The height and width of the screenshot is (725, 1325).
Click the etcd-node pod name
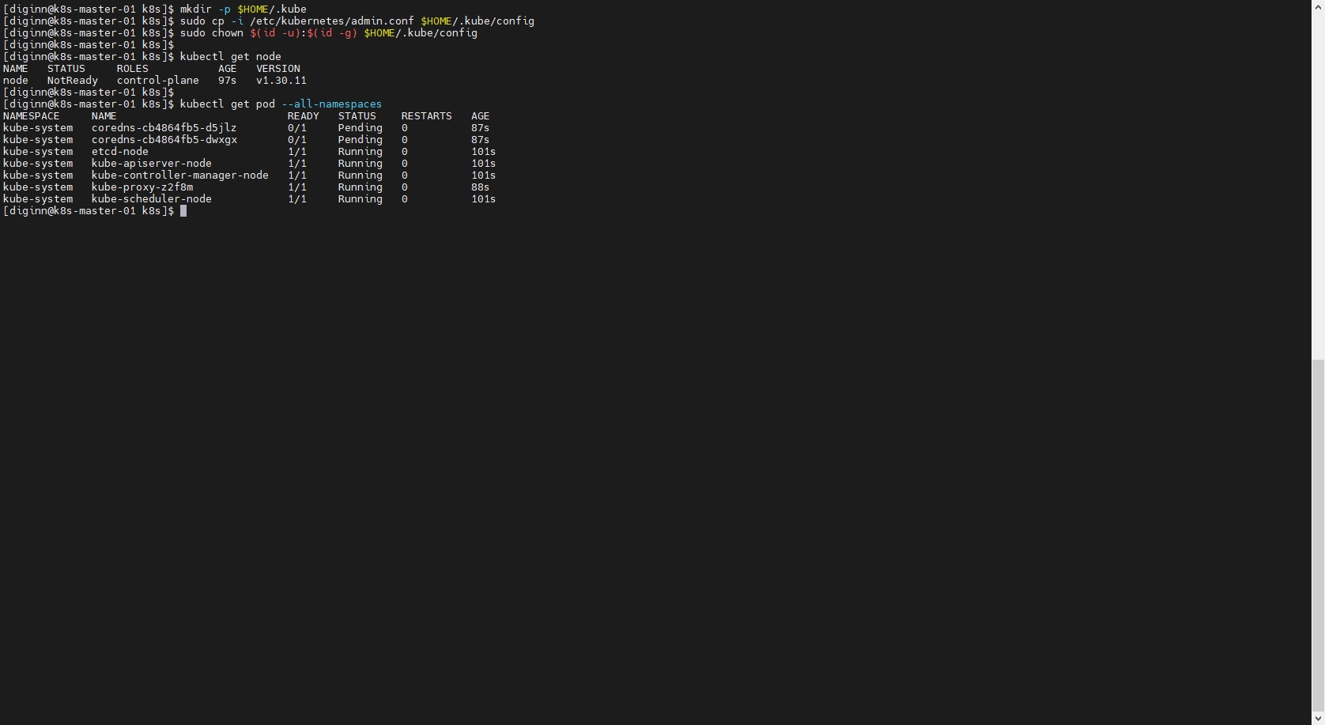click(119, 152)
